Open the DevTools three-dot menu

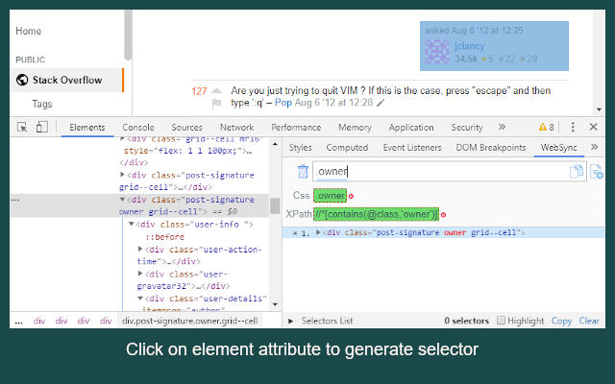(573, 127)
